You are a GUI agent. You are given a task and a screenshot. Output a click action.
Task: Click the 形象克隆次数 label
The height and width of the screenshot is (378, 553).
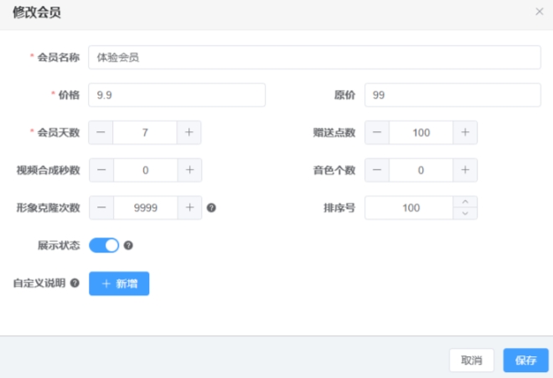(49, 207)
